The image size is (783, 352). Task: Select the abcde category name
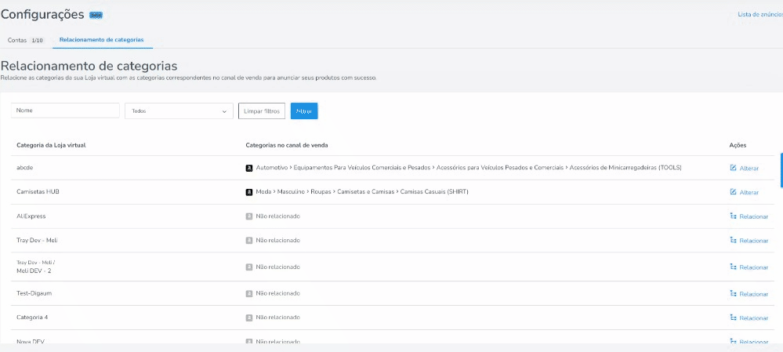(24, 168)
